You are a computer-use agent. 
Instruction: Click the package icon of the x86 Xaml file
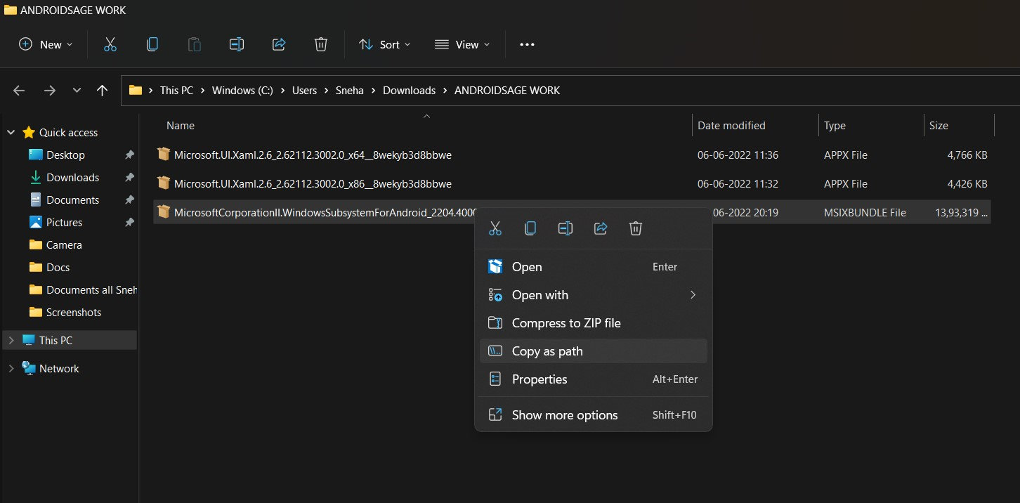(164, 183)
